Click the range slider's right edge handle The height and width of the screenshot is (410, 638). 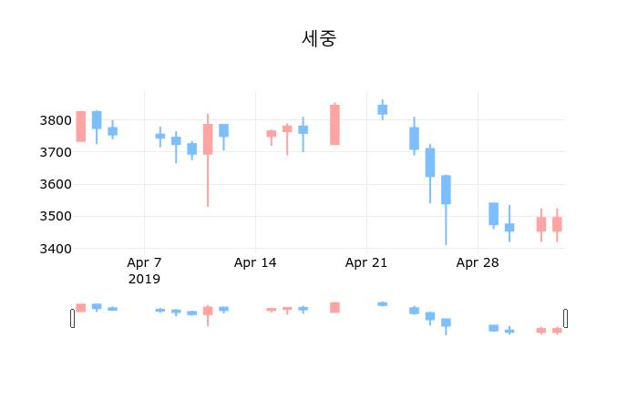pyautogui.click(x=565, y=318)
